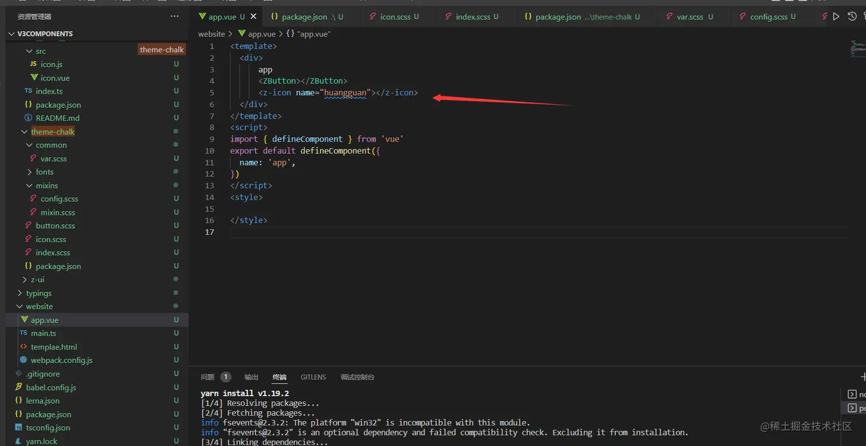Select app.vue in the file tree
Image resolution: width=866 pixels, height=446 pixels.
tap(45, 320)
